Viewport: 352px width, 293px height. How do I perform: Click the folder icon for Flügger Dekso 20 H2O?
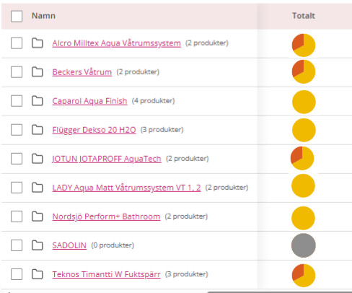(x=38, y=129)
